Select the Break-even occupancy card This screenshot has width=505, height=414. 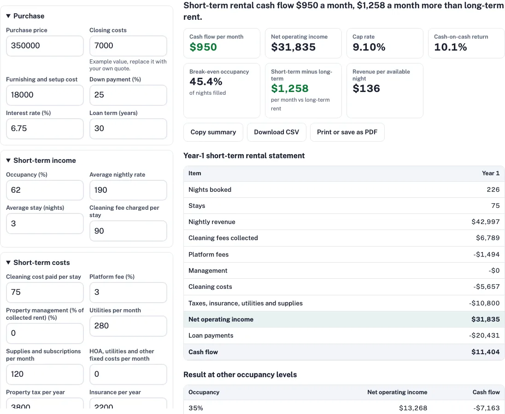tap(222, 91)
